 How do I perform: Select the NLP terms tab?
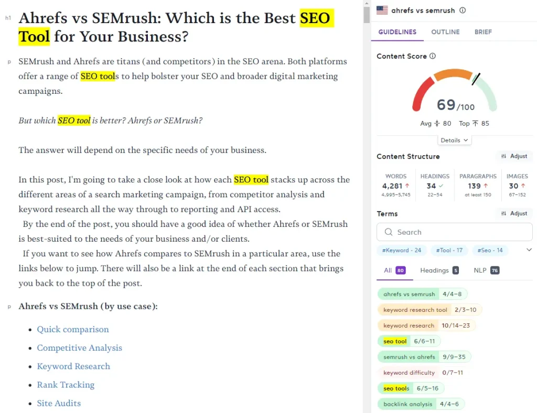click(x=486, y=270)
